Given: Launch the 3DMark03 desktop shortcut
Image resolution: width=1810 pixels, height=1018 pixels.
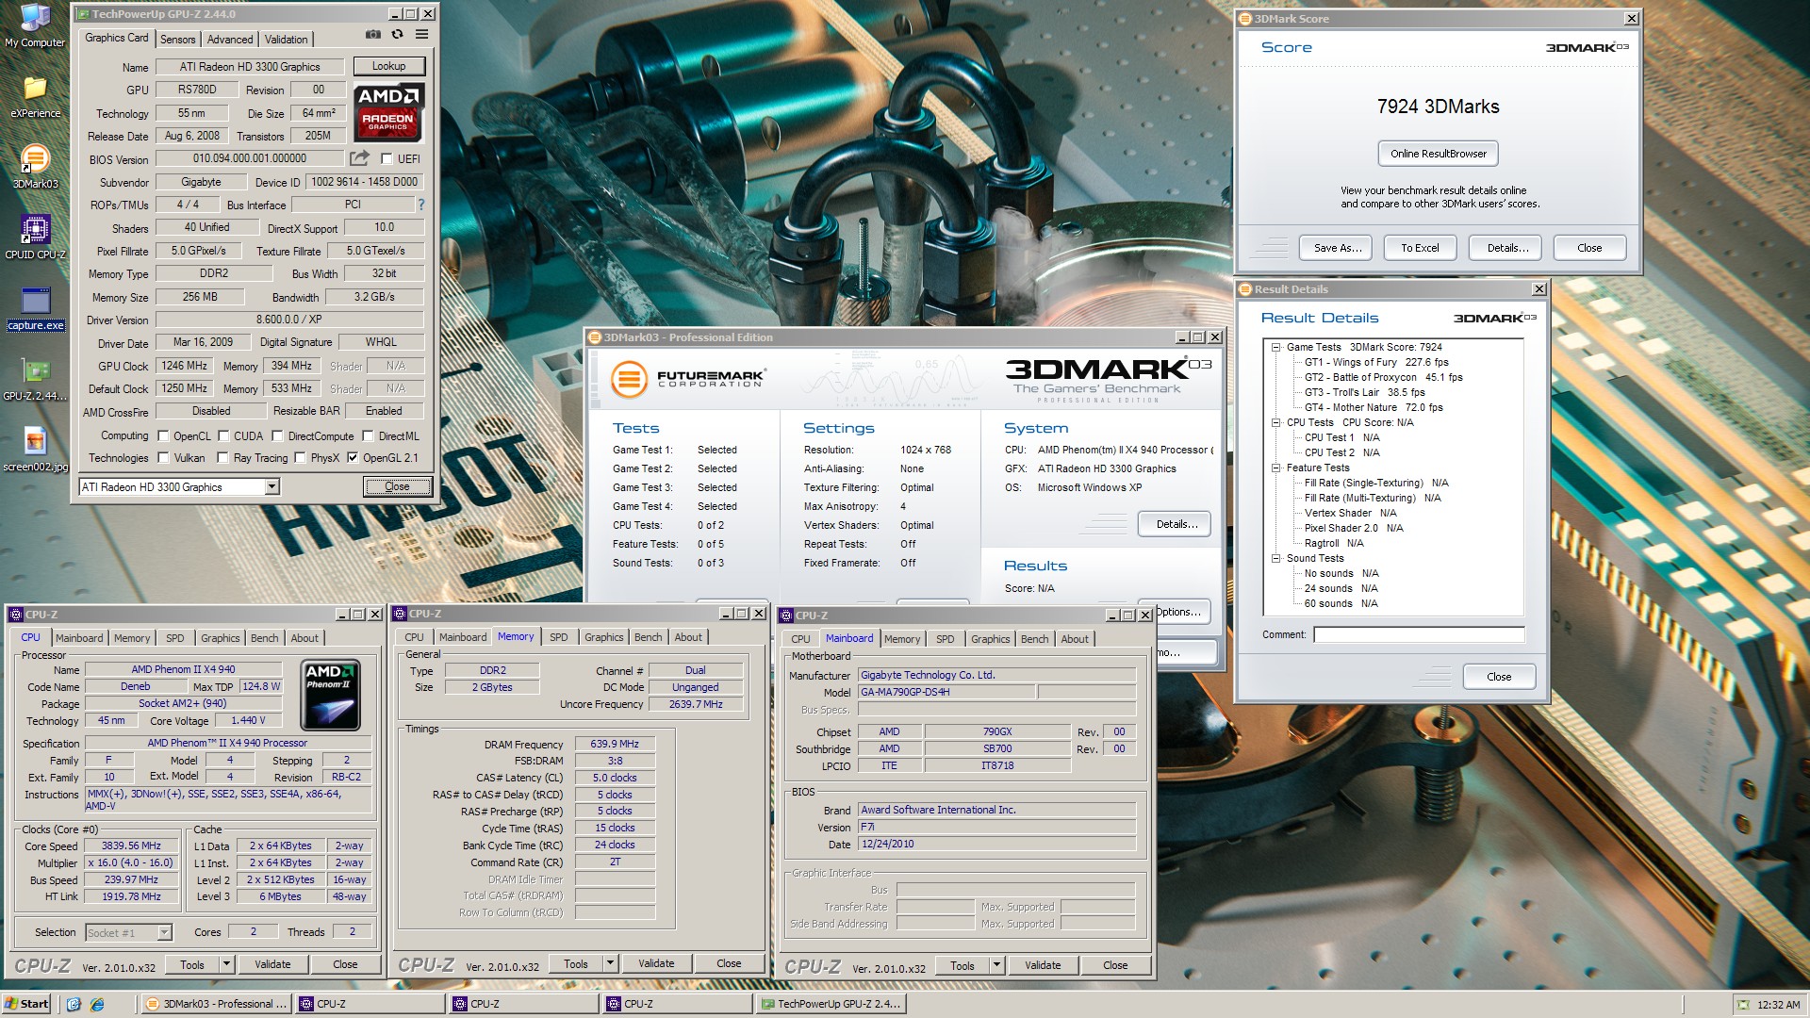Looking at the screenshot, I should (35, 167).
